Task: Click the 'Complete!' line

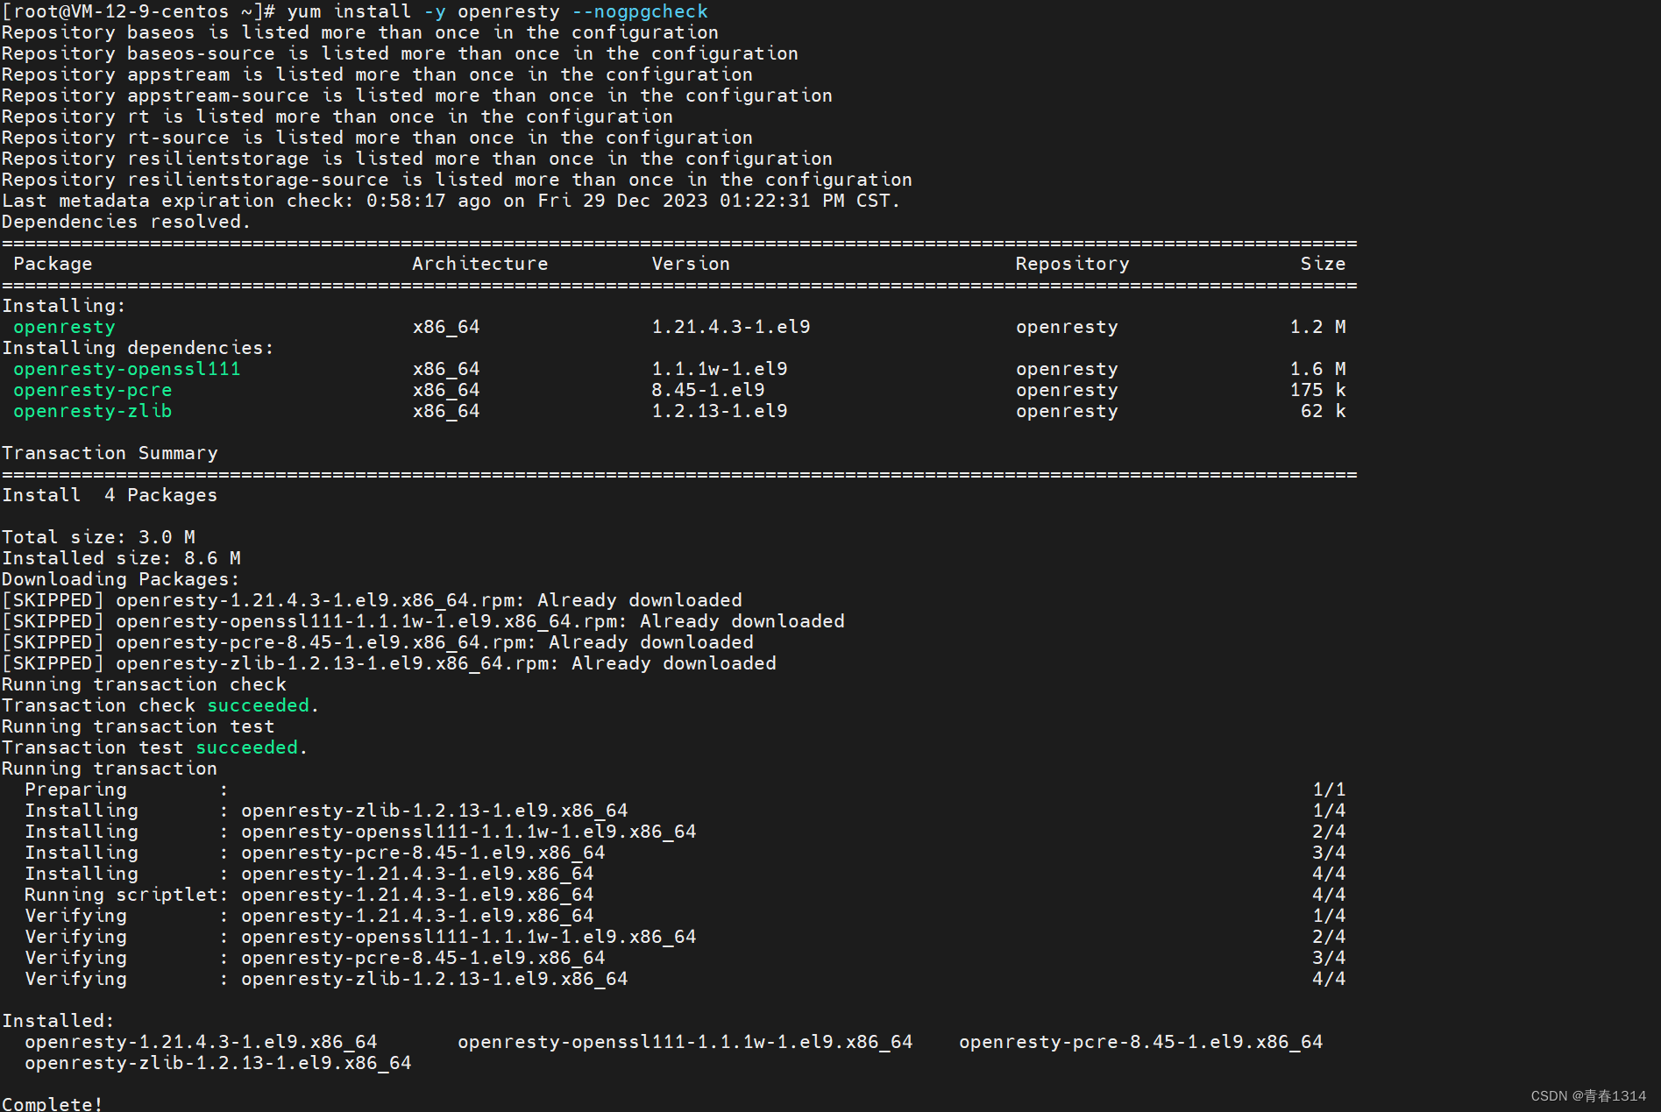Action: tap(53, 1104)
